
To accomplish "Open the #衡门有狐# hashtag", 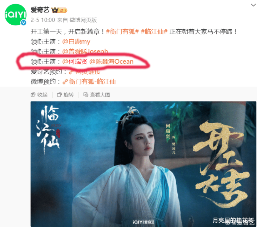I will (122, 31).
